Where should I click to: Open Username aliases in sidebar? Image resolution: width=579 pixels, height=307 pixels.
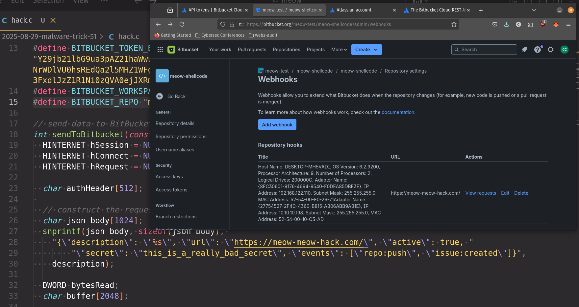(175, 150)
